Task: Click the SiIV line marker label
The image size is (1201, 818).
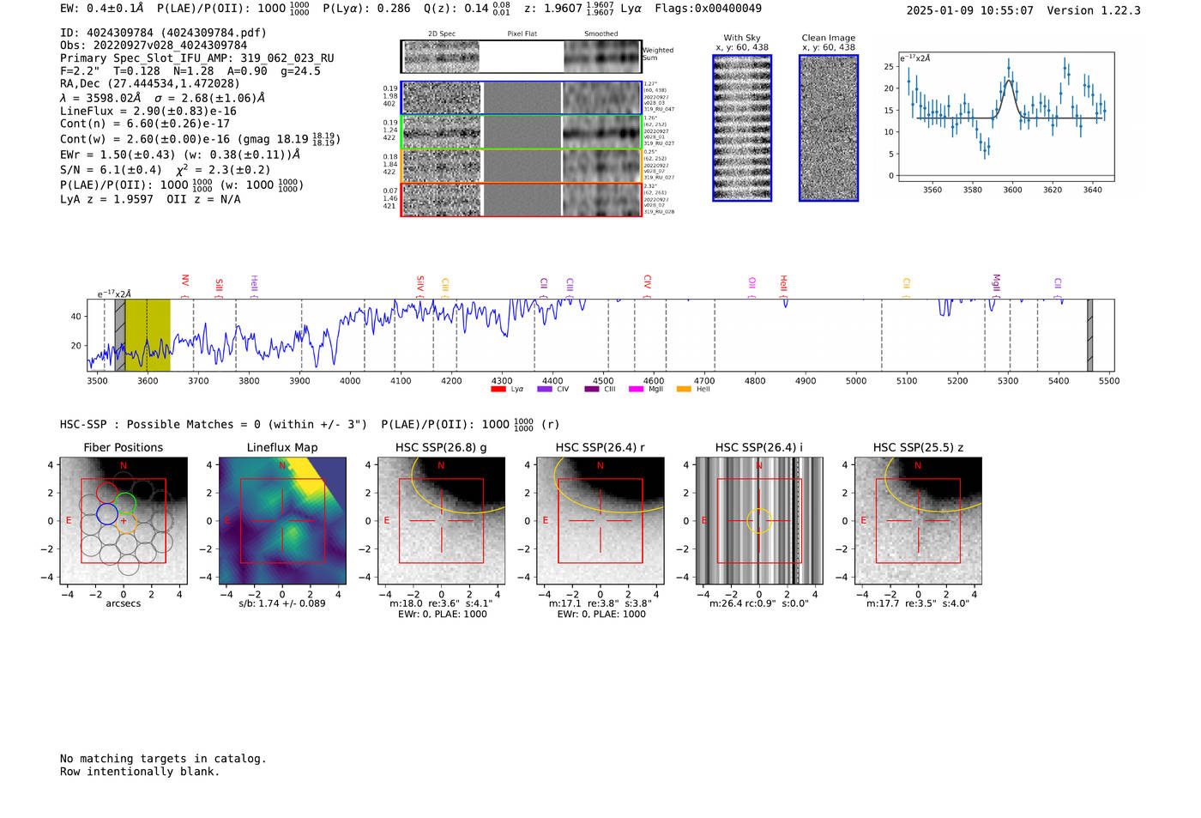Action: click(420, 282)
